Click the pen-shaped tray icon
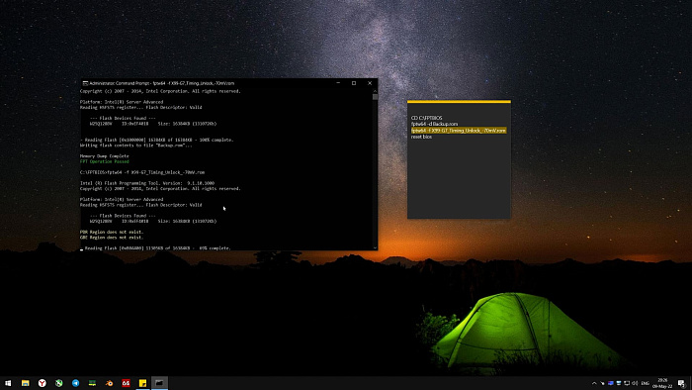The width and height of the screenshot is (692, 390). pyautogui.click(x=602, y=383)
